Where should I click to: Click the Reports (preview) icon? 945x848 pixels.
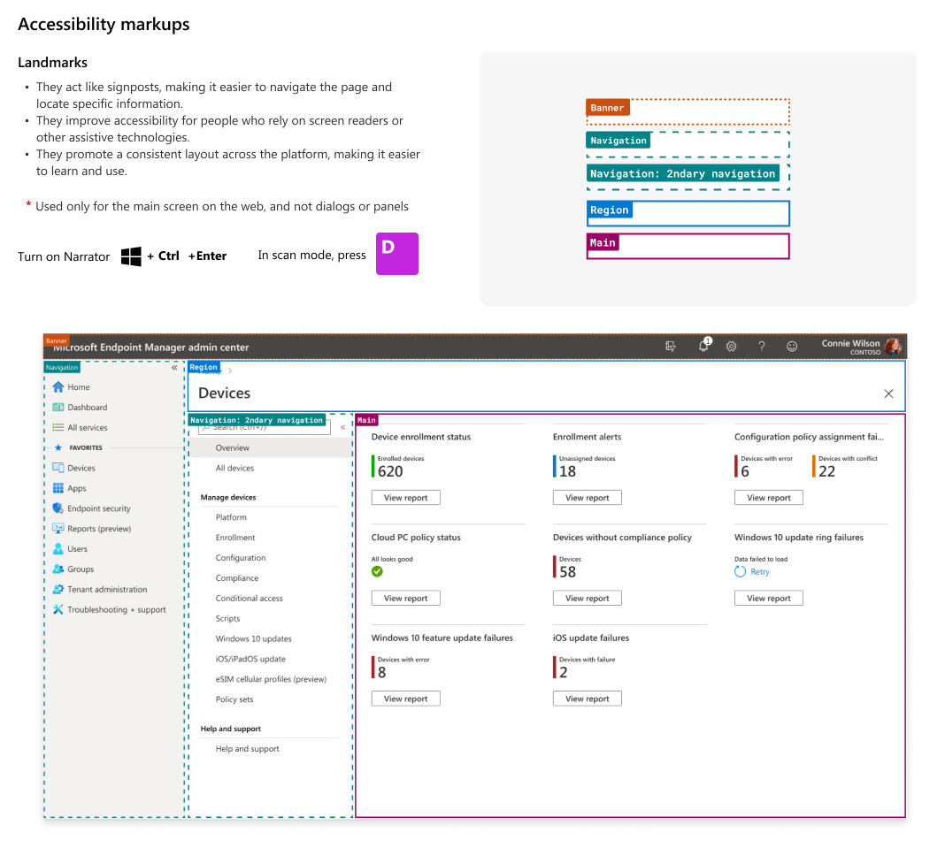pyautogui.click(x=58, y=528)
